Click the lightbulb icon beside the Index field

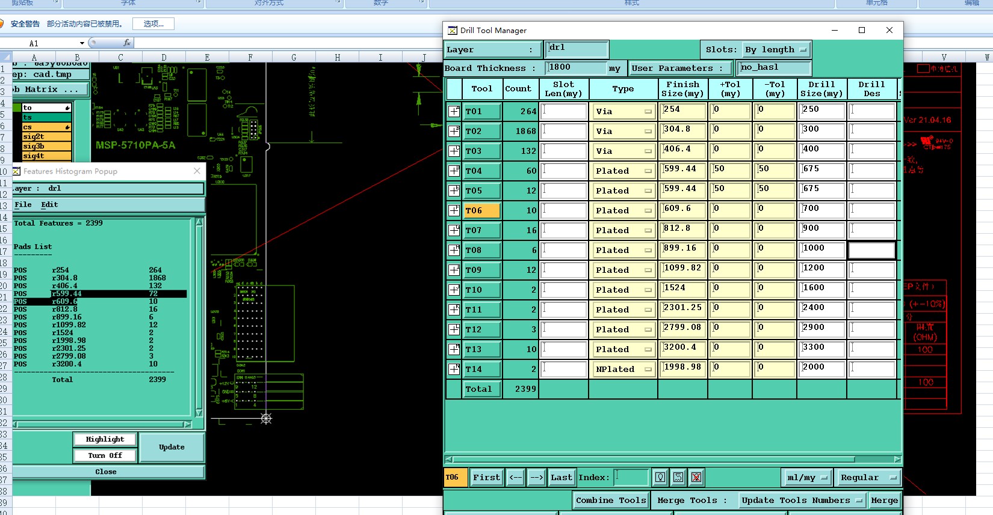[660, 477]
